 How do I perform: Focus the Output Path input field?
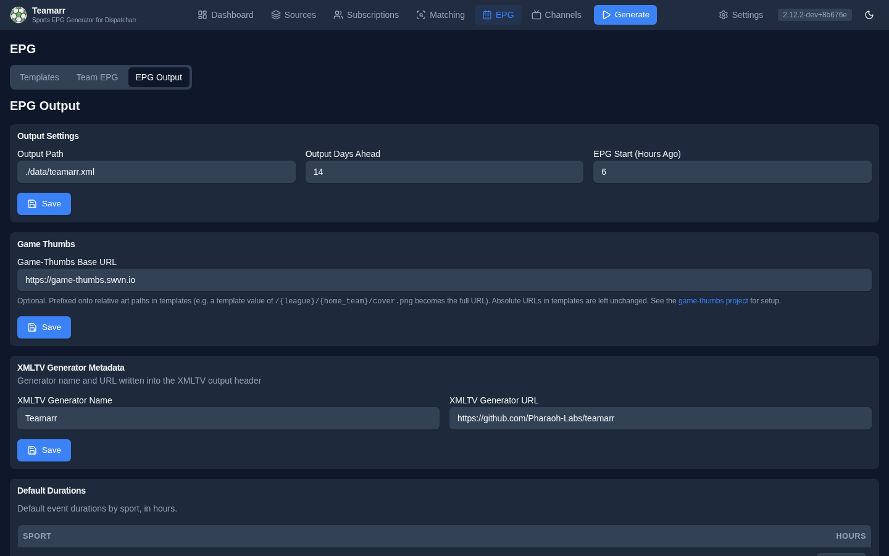pos(156,172)
